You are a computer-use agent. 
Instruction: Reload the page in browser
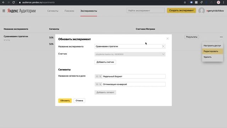(x=13, y=2)
